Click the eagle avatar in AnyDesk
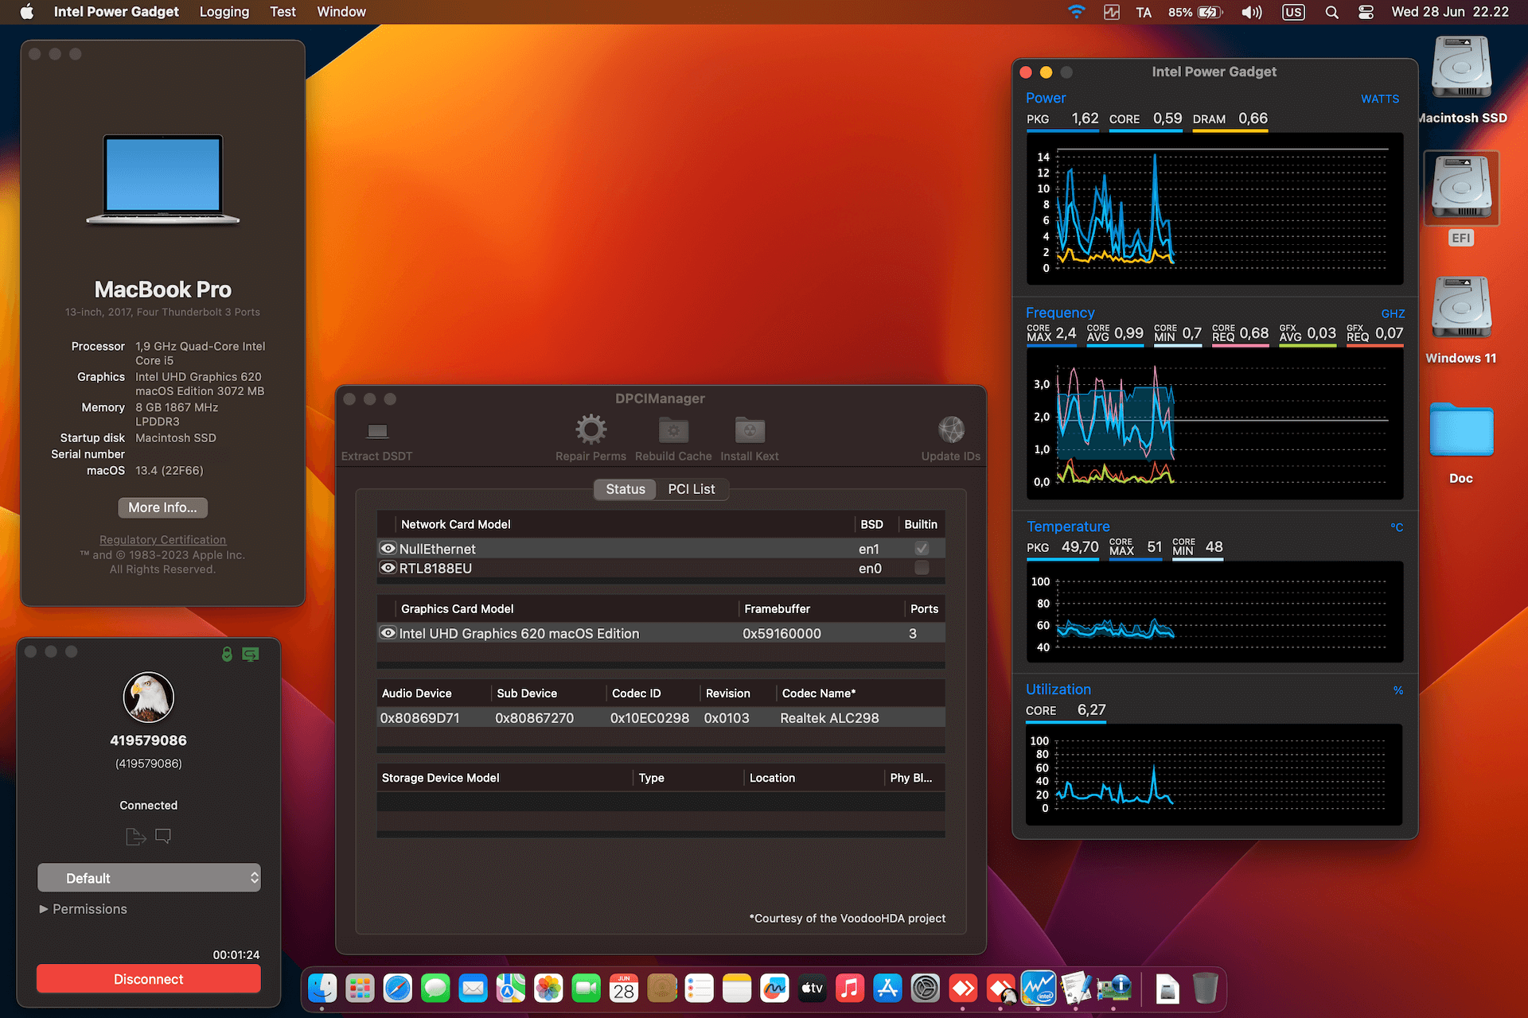The image size is (1528, 1018). 149,697
